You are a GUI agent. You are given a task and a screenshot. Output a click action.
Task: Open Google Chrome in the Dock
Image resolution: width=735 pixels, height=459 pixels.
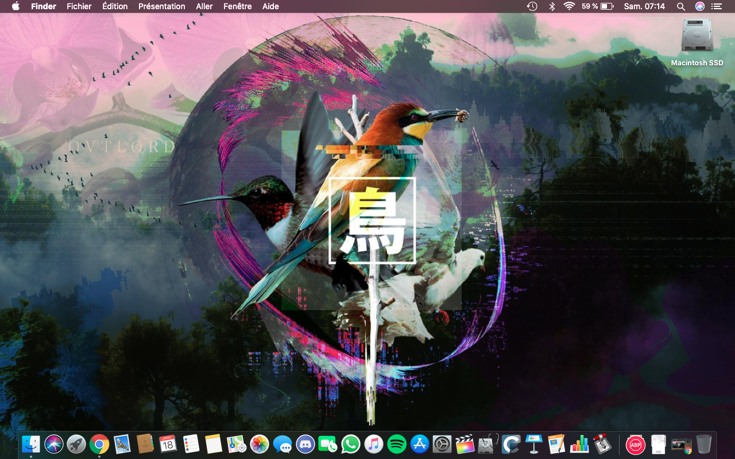pyautogui.click(x=99, y=444)
